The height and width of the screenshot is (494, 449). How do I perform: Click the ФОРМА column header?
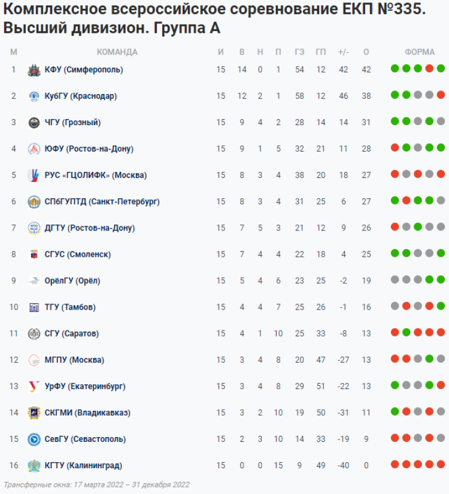pyautogui.click(x=420, y=52)
